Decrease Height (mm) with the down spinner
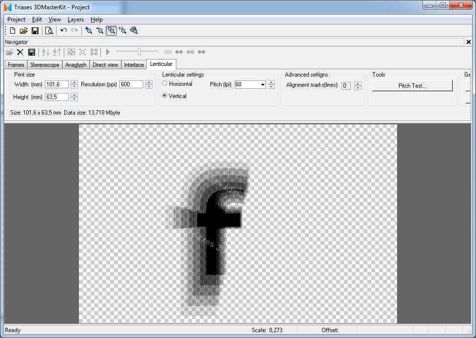 75,99
